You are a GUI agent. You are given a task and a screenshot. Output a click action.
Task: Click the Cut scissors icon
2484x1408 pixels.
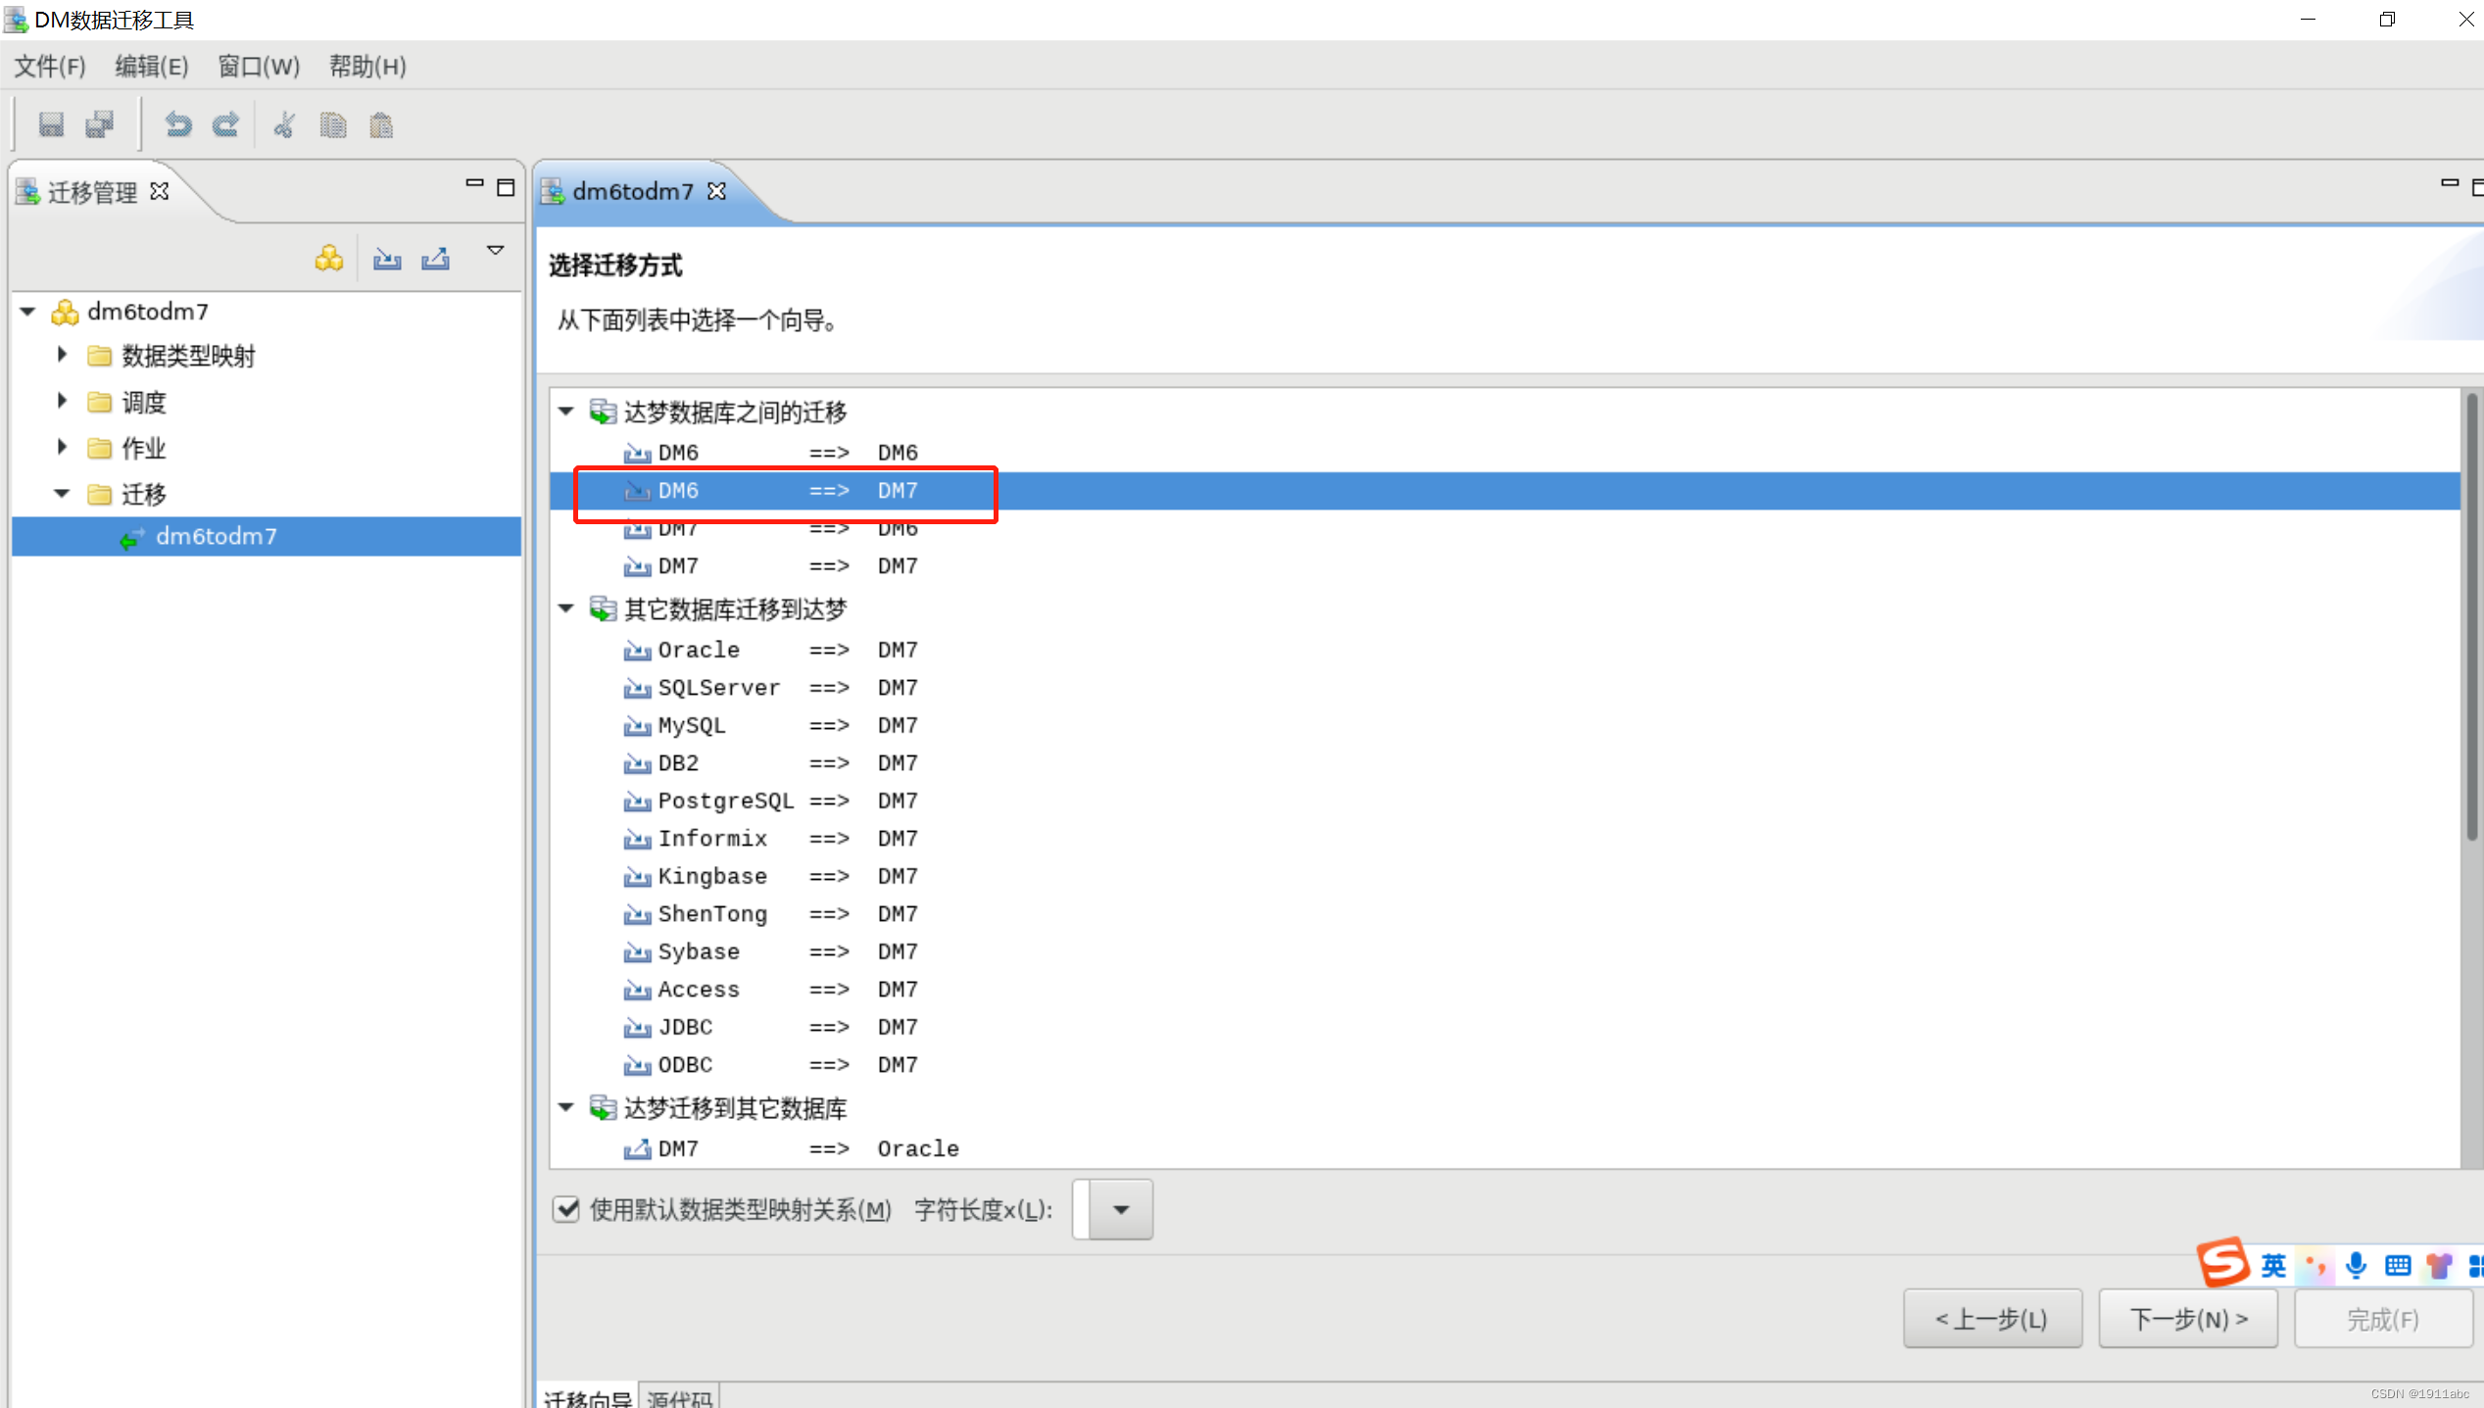pyautogui.click(x=284, y=124)
